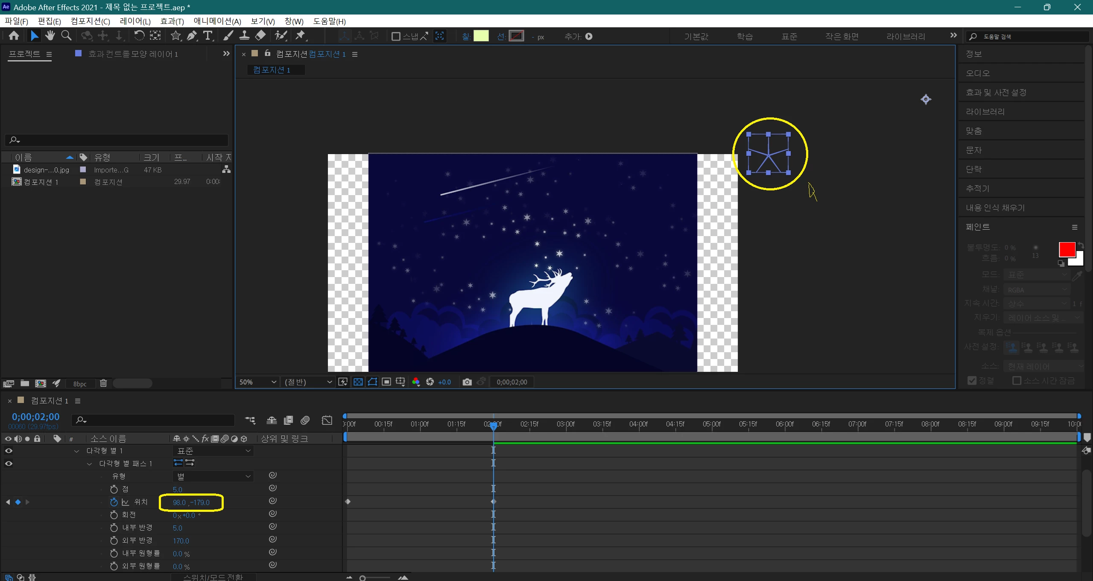1093x581 pixels.
Task: Select the Rotation tool
Action: [139, 36]
